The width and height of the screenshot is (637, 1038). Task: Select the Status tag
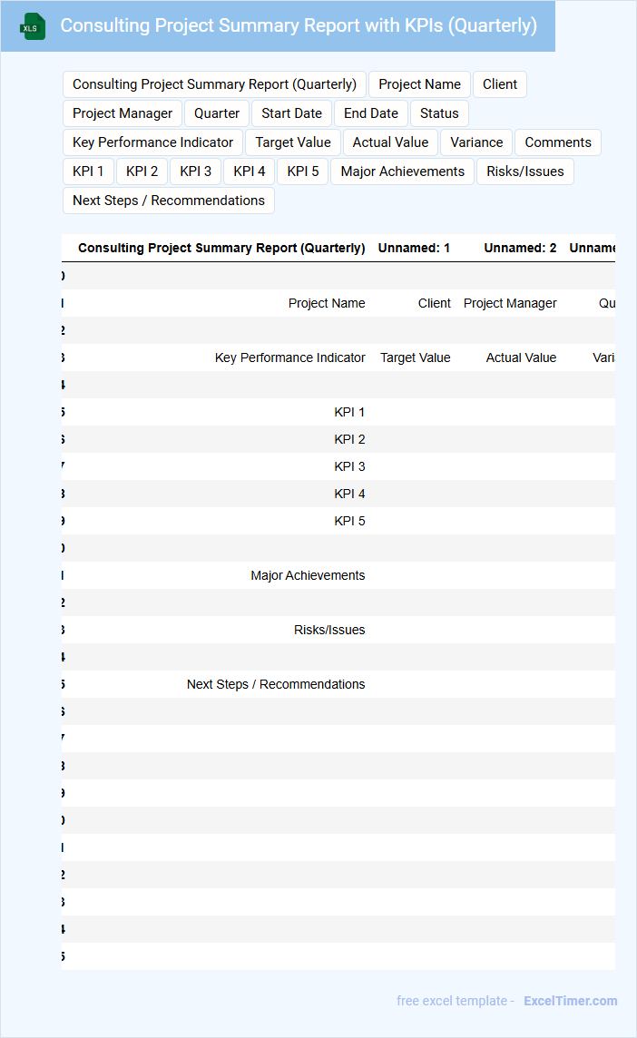pos(439,113)
